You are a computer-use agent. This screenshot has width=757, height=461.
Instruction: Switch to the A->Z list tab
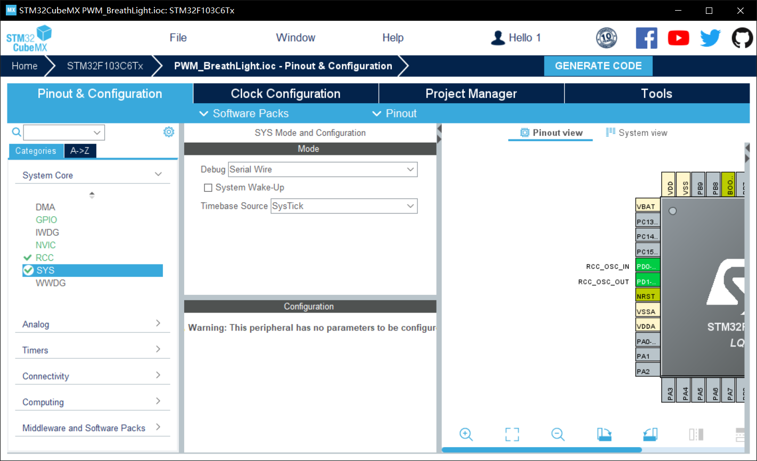pos(80,151)
